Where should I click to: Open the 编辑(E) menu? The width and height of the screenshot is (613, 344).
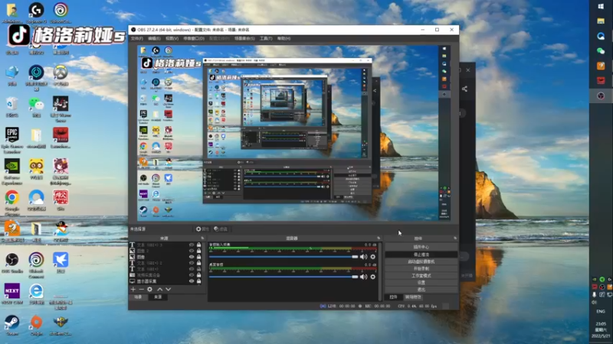coord(154,39)
